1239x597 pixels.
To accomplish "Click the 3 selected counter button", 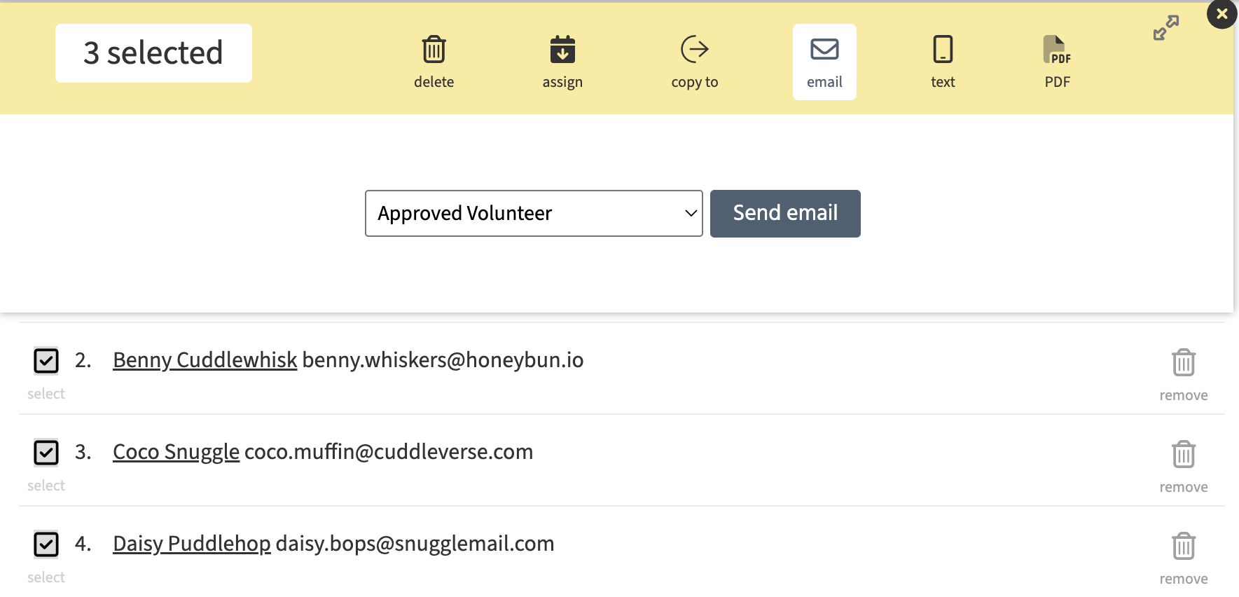I will coord(153,53).
